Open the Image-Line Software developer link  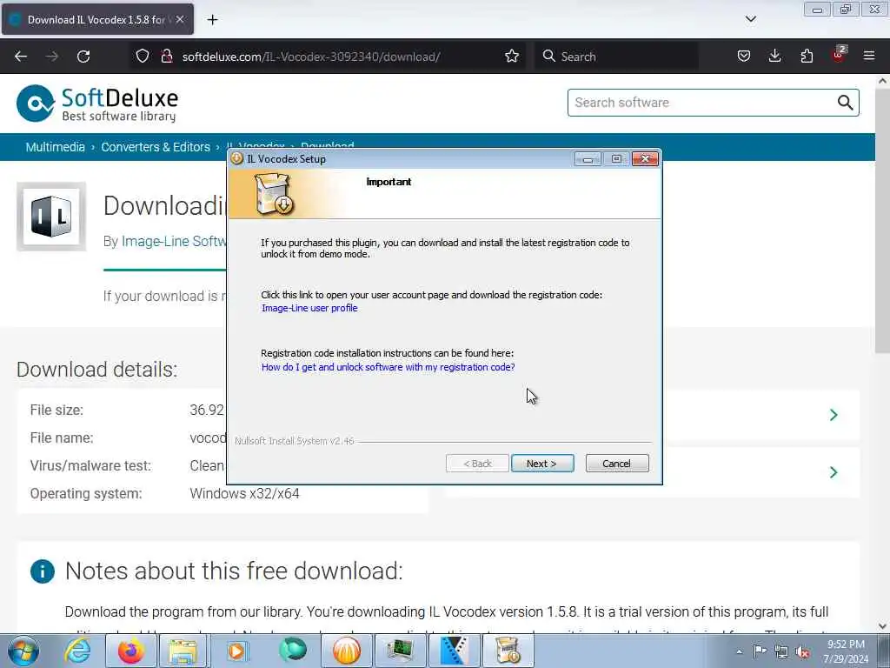pos(174,242)
